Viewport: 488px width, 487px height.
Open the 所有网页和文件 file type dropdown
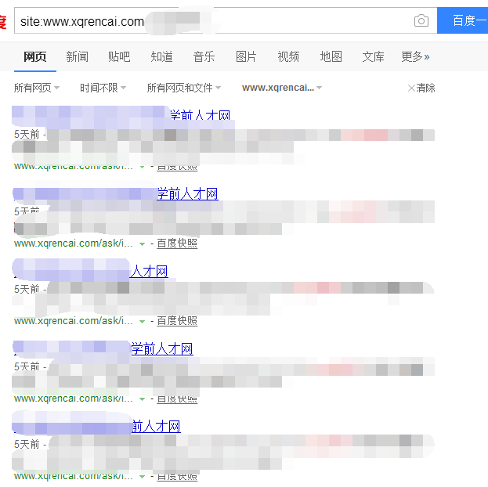pos(183,88)
